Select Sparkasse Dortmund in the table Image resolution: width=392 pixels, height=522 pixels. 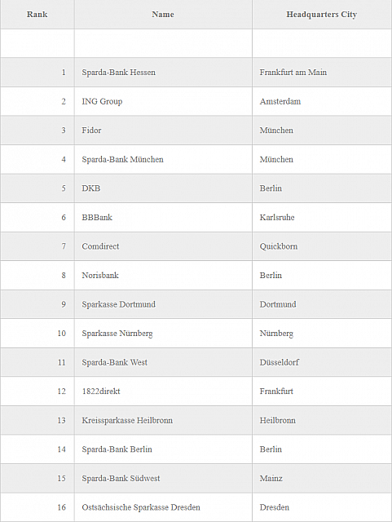click(x=163, y=304)
